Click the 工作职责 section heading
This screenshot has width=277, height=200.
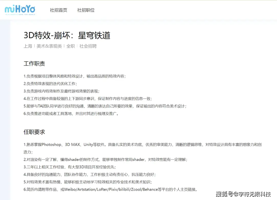coord(34,64)
